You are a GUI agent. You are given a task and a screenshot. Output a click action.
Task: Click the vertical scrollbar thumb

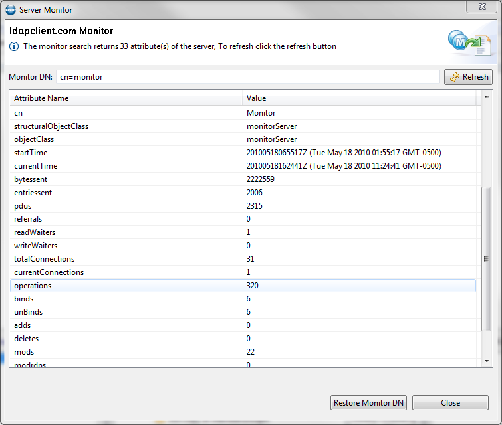coord(486,259)
